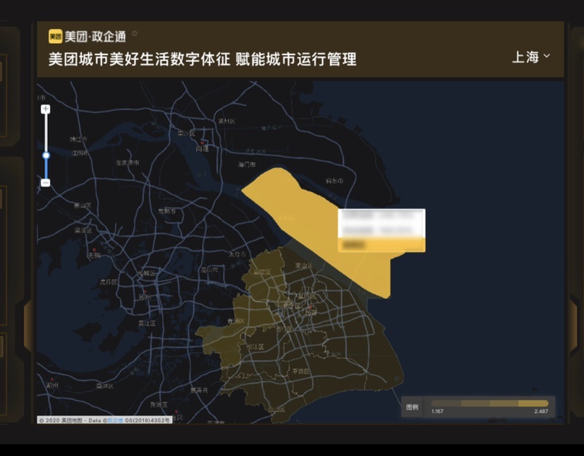Screen dimensions: 584x456
Task: Open the 上海 city dropdown
Action: coord(531,57)
